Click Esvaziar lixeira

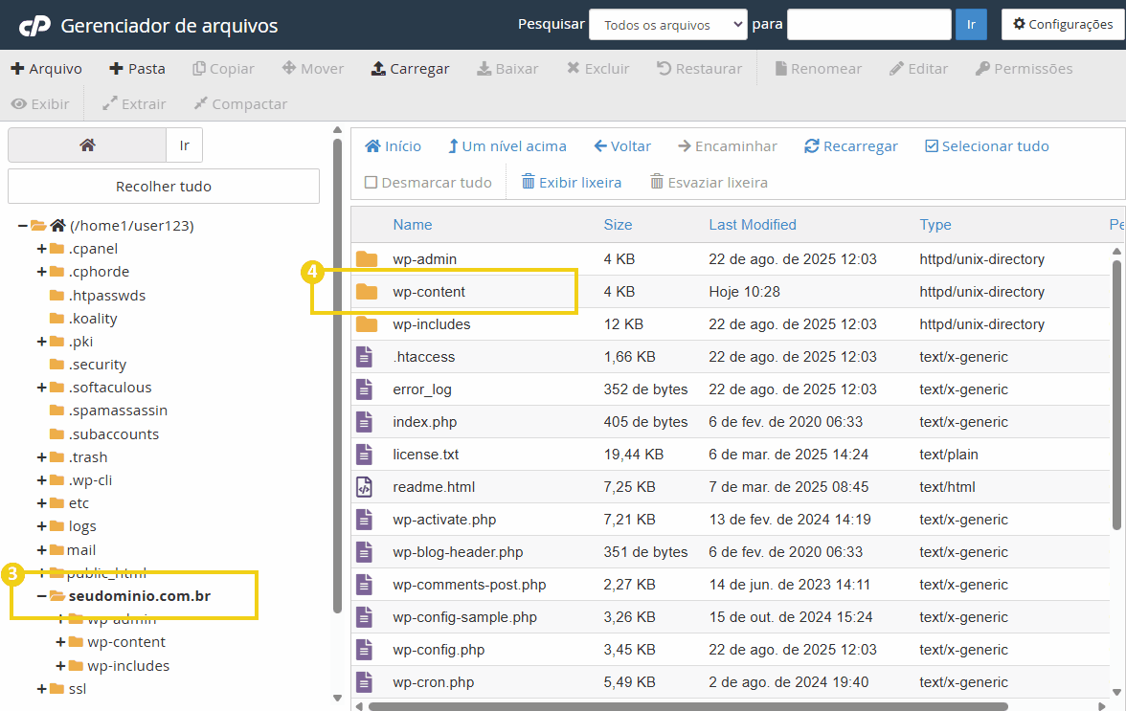click(709, 182)
